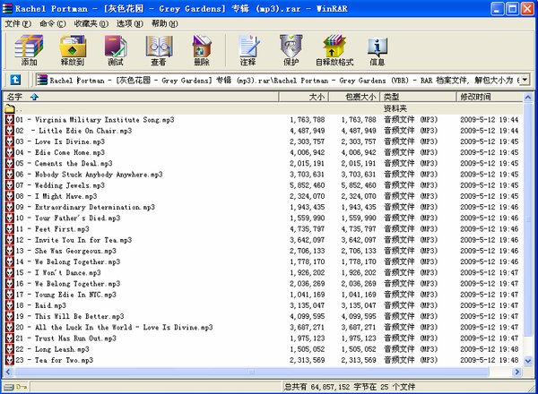Select '06 - Nobody Stuck Anybody Anywhere.mp3'

point(89,175)
